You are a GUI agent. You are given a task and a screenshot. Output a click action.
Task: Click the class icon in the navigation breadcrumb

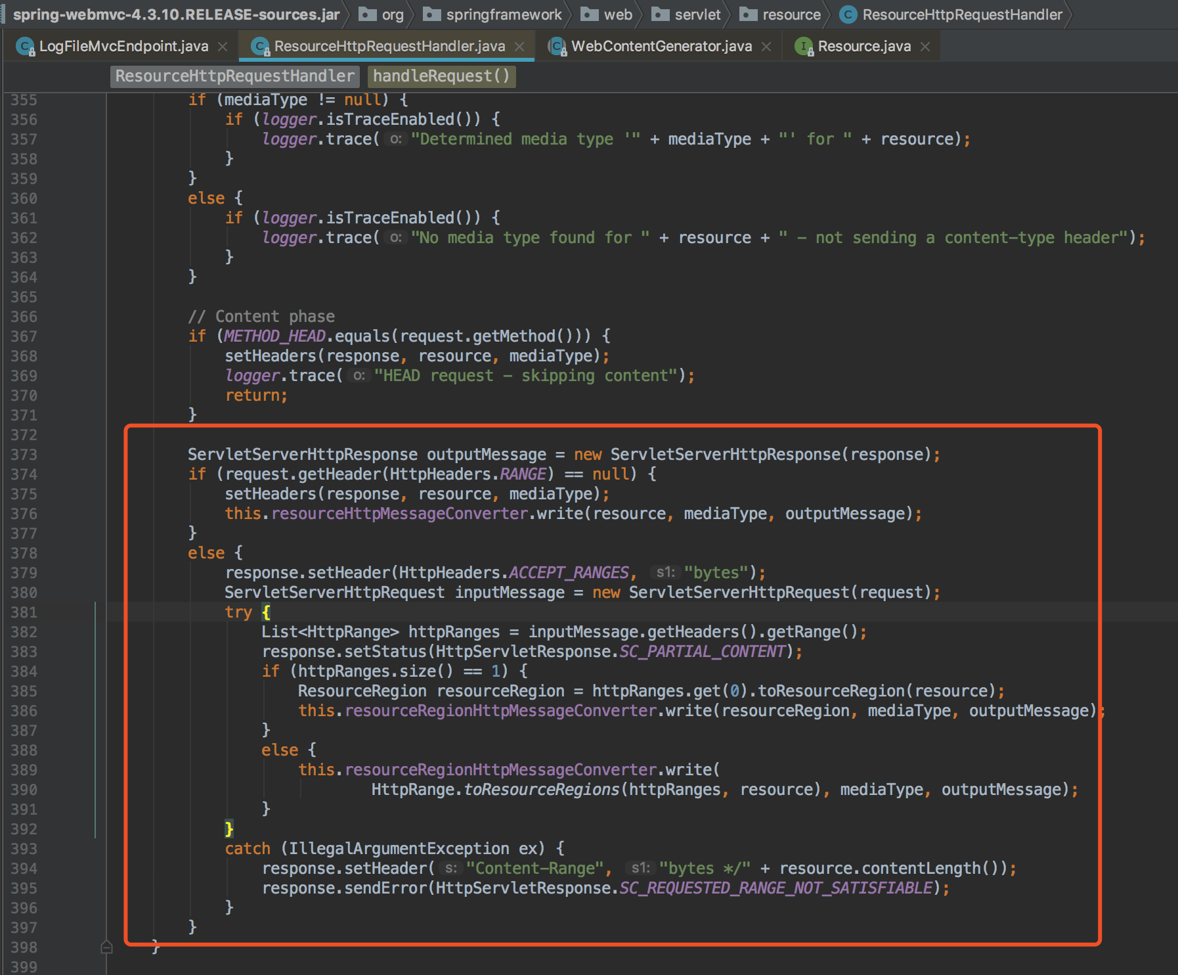848,14
